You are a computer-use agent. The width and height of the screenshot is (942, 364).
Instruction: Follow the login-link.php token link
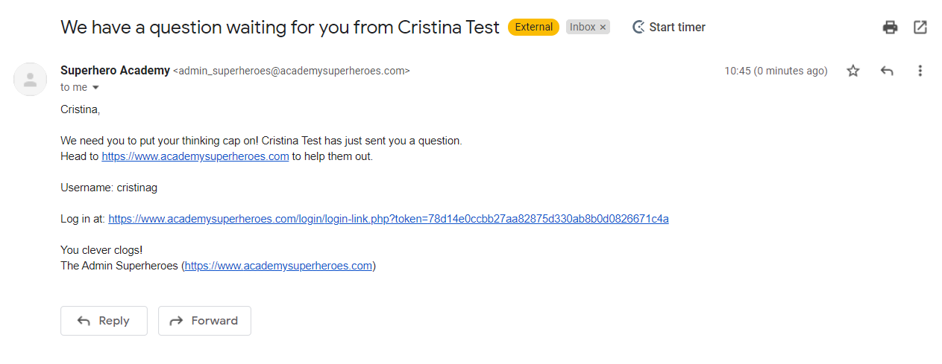(388, 219)
